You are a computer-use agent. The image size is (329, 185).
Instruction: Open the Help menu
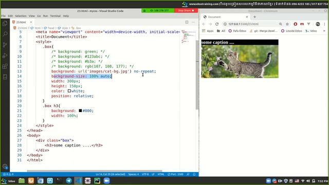66,16
